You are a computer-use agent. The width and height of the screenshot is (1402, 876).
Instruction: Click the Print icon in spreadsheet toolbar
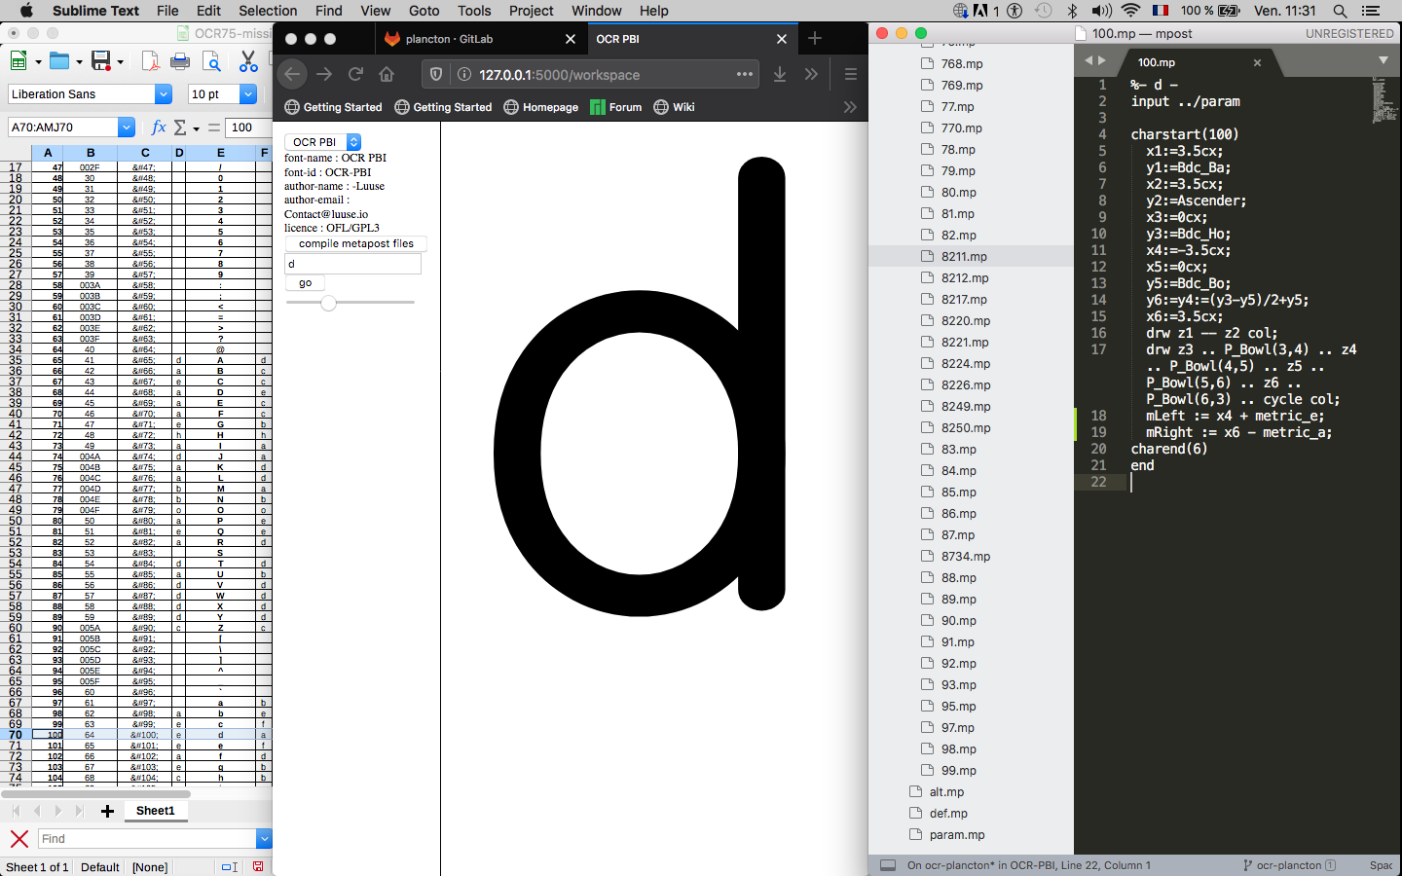tap(180, 61)
